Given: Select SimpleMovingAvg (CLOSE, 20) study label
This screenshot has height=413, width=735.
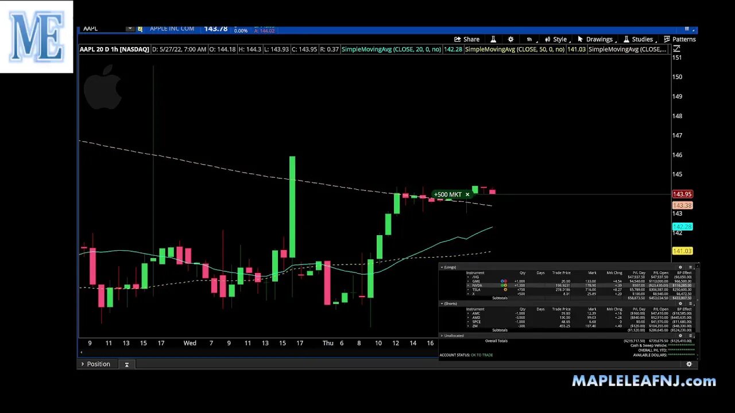Looking at the screenshot, I should [x=391, y=49].
